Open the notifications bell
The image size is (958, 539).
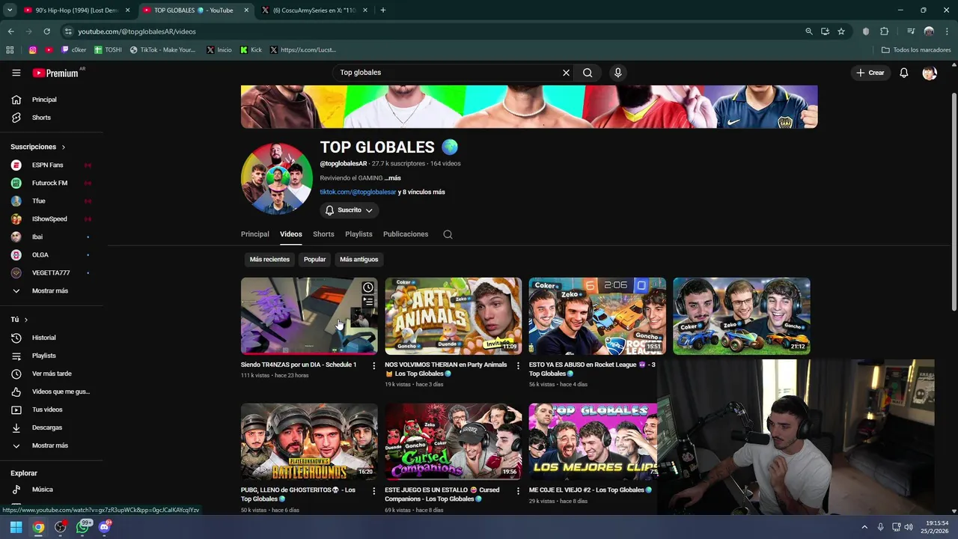click(x=903, y=73)
